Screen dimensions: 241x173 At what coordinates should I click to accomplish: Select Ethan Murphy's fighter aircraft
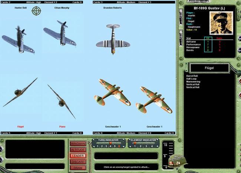click(x=60, y=33)
